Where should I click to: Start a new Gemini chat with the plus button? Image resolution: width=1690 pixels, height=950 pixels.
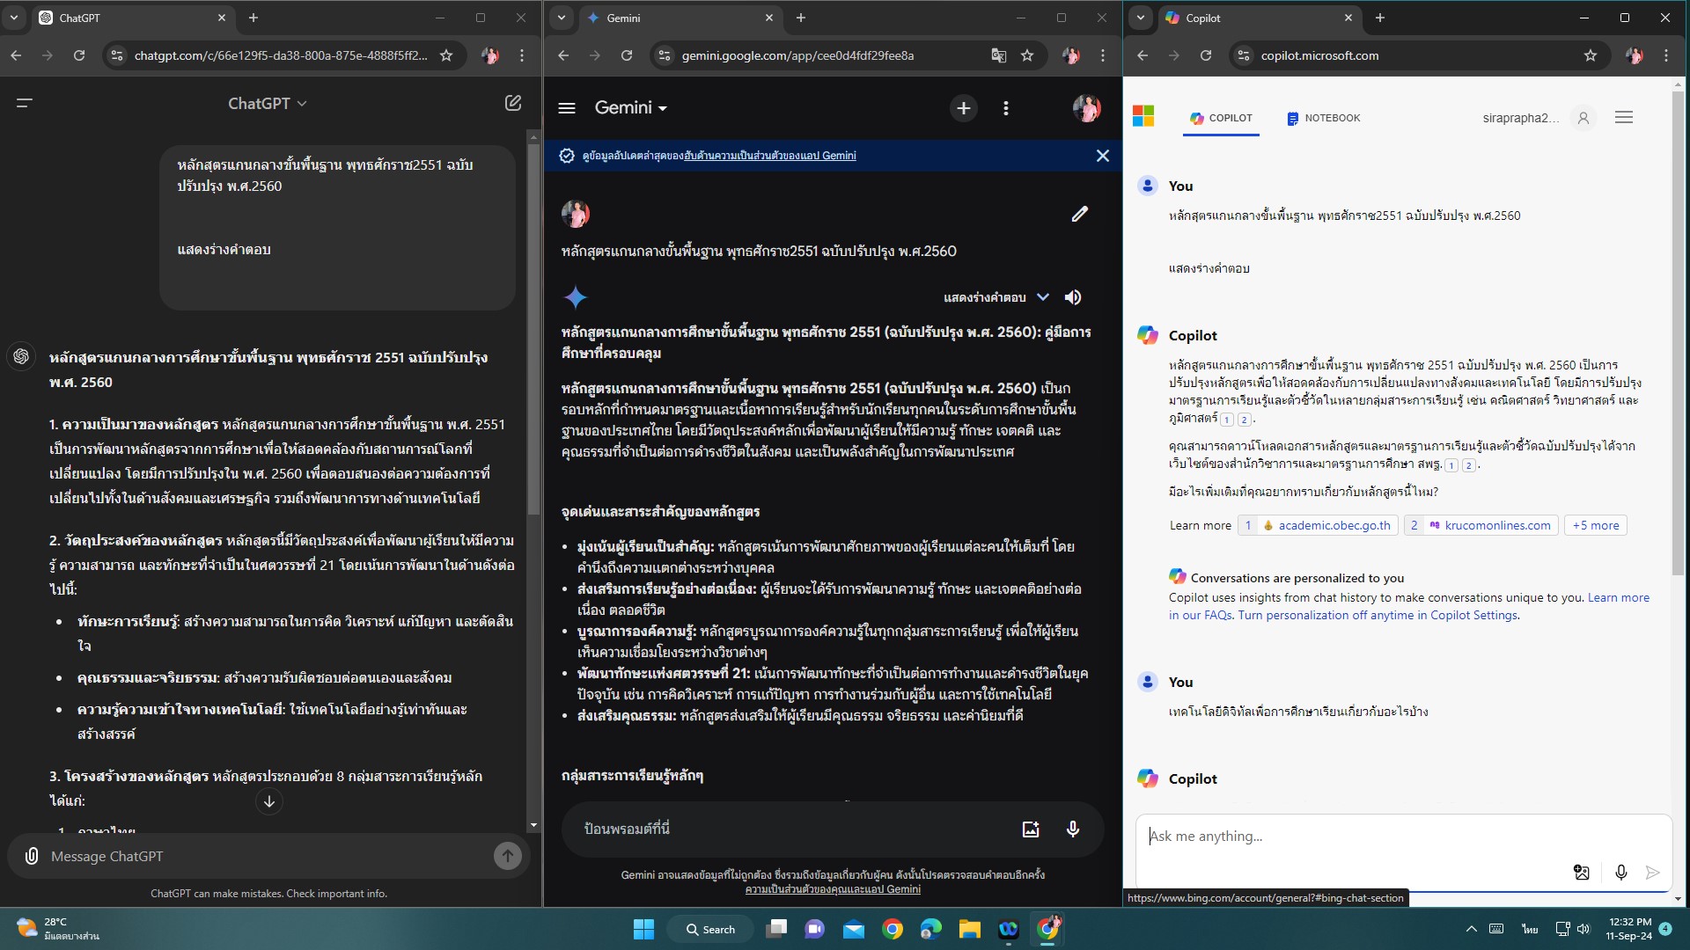click(x=964, y=107)
